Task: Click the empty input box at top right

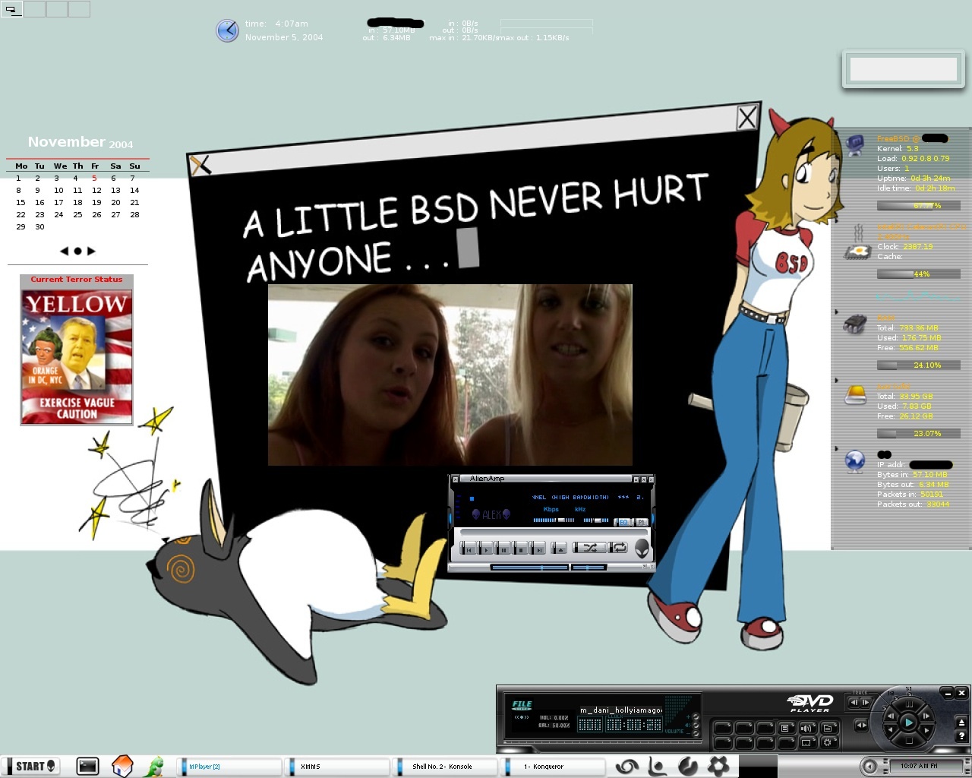Action: point(903,69)
